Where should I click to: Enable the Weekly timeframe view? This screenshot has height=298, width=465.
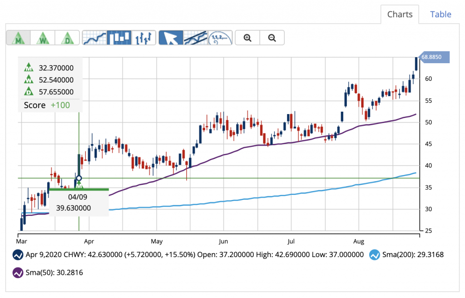pos(43,38)
